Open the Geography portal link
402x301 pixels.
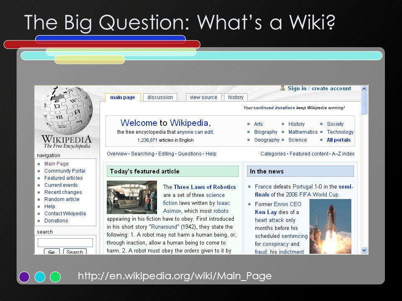(x=267, y=140)
